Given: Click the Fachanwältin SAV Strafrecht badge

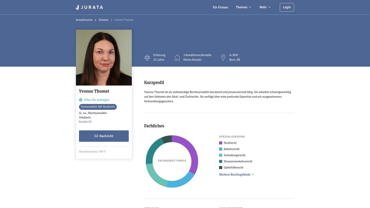Looking at the screenshot, I should tap(98, 107).
